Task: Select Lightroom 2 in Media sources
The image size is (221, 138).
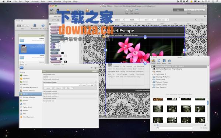Action: (x=161, y=74)
